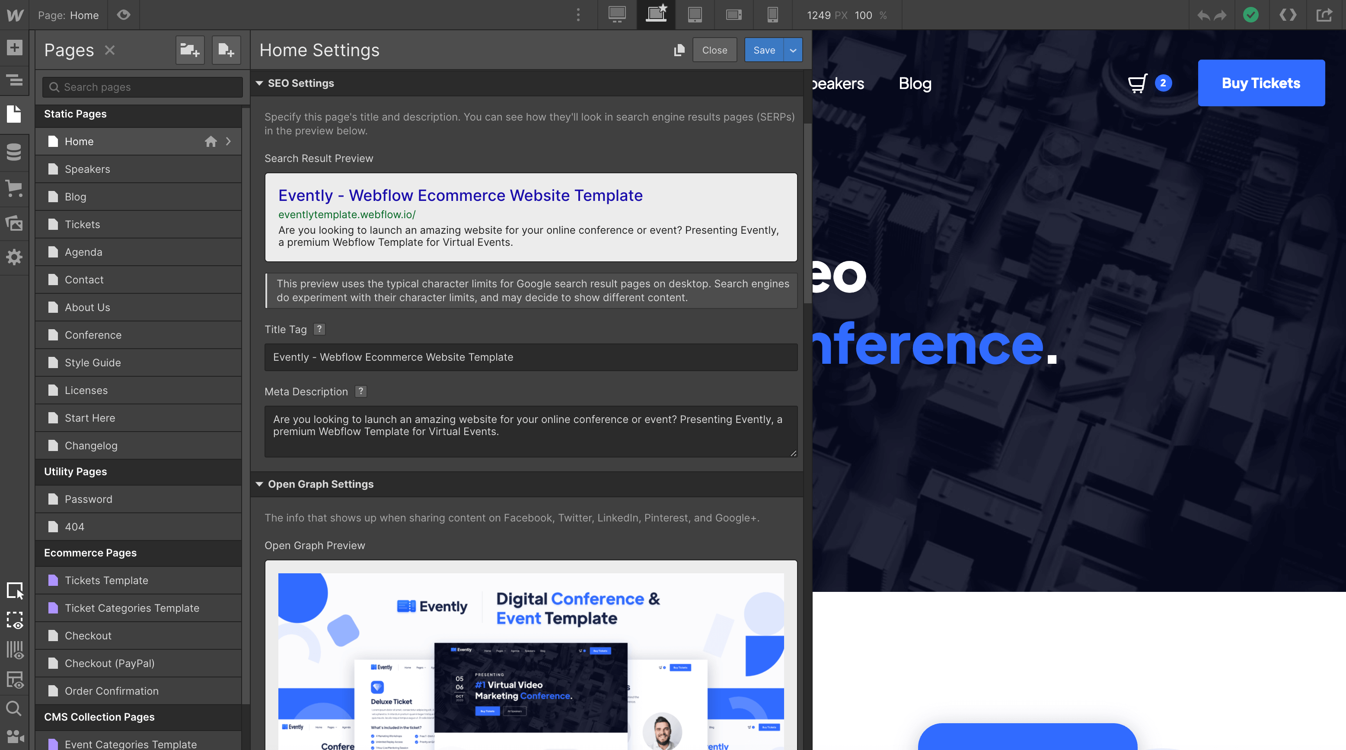The width and height of the screenshot is (1346, 750).
Task: Open the CMS Collections panel
Action: point(15,152)
